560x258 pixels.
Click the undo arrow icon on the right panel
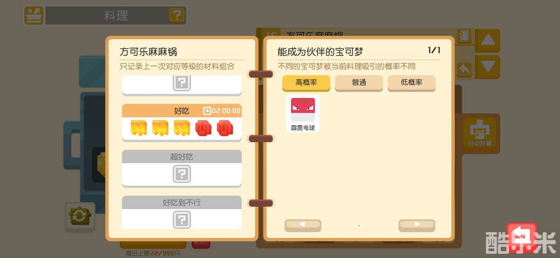465,69
